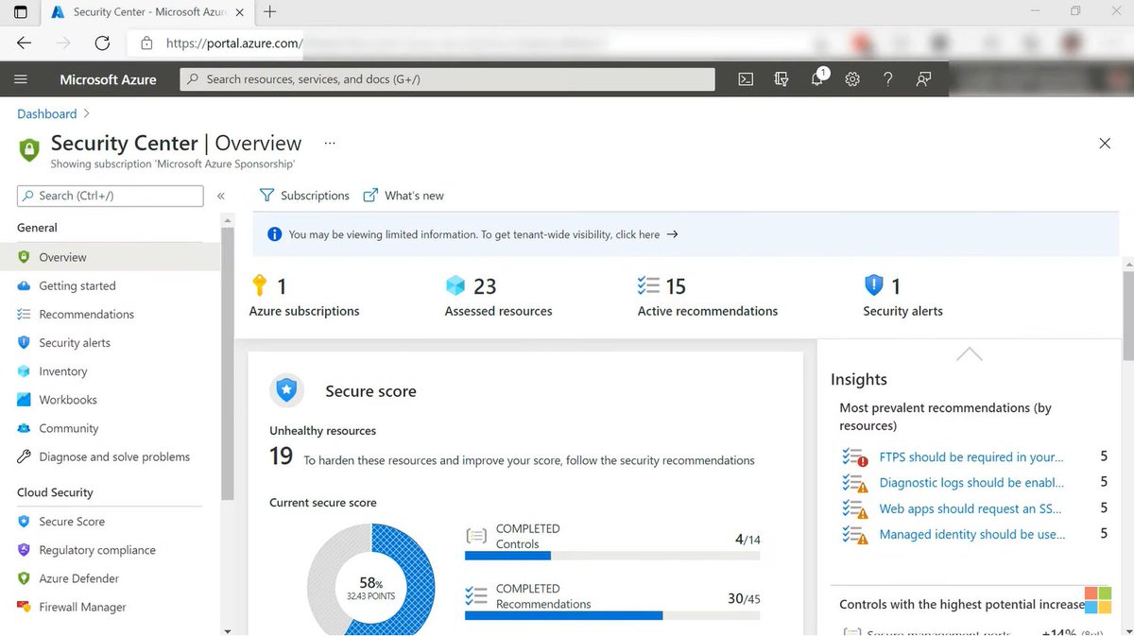1134x636 pixels.
Task: Open the tab actions icon in title bar
Action: point(20,12)
